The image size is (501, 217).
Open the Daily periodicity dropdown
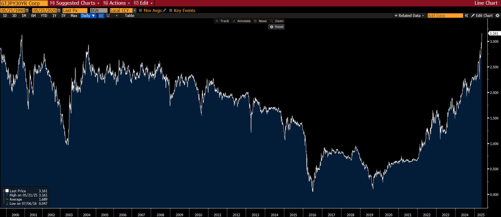coord(88,15)
